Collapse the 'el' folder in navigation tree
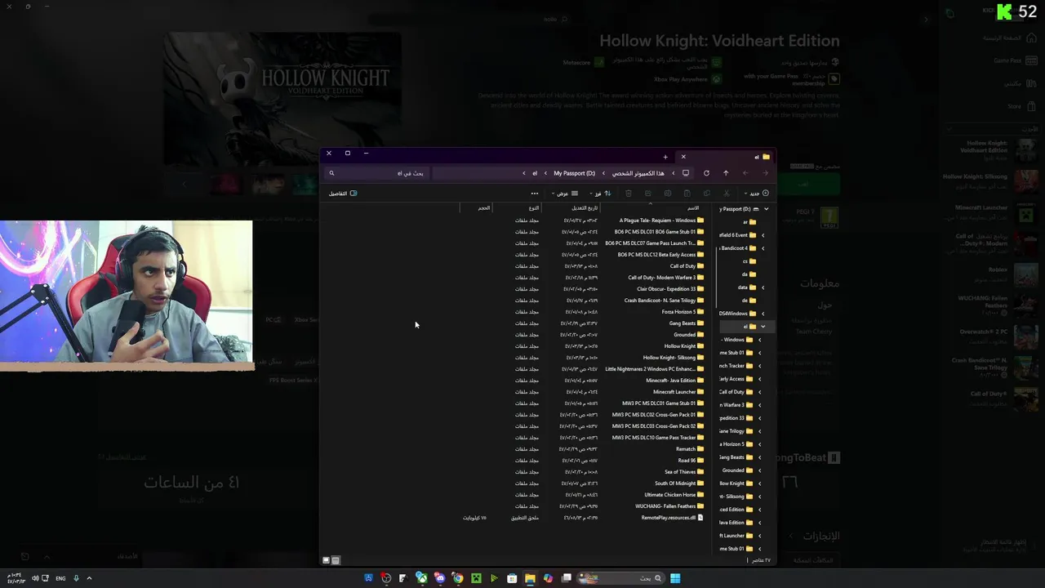The image size is (1045, 588). (x=763, y=327)
